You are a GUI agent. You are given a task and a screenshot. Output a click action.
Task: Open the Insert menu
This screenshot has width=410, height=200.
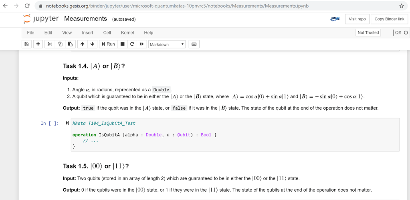pos(87,32)
